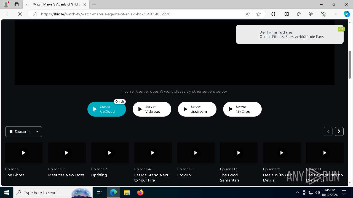The width and height of the screenshot is (353, 198).
Task: Open Task View on taskbar
Action: tap(99, 193)
